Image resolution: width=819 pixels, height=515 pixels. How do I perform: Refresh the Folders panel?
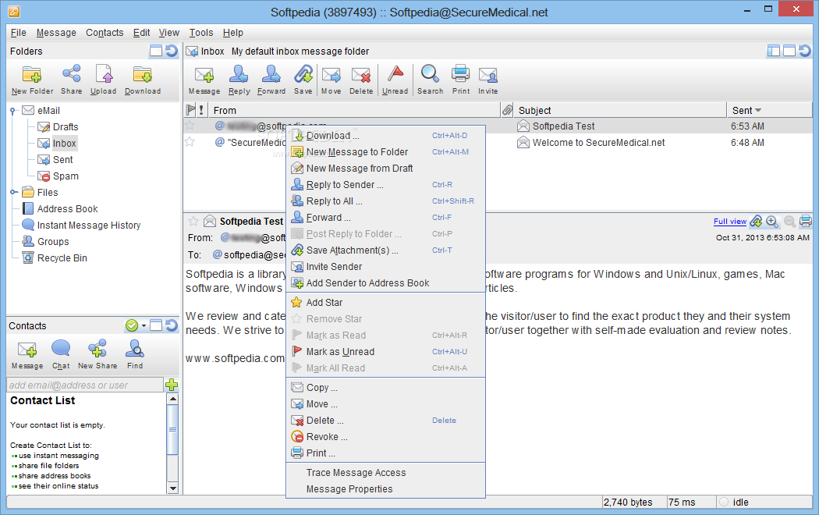tap(172, 51)
